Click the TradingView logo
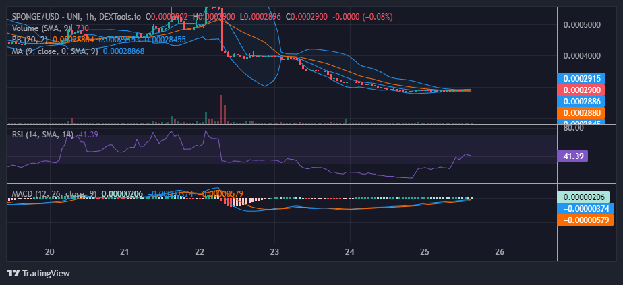 click(39, 273)
